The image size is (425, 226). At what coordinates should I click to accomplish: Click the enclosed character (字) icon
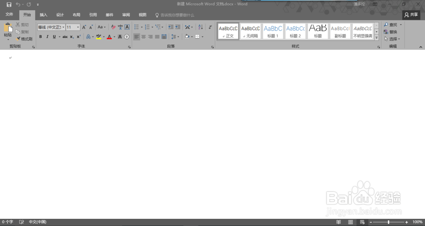[127, 36]
